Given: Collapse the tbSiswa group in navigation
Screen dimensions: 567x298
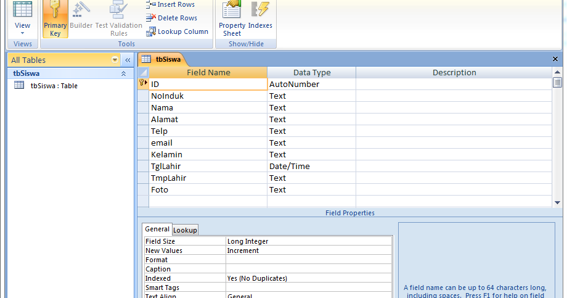Looking at the screenshot, I should (x=123, y=73).
